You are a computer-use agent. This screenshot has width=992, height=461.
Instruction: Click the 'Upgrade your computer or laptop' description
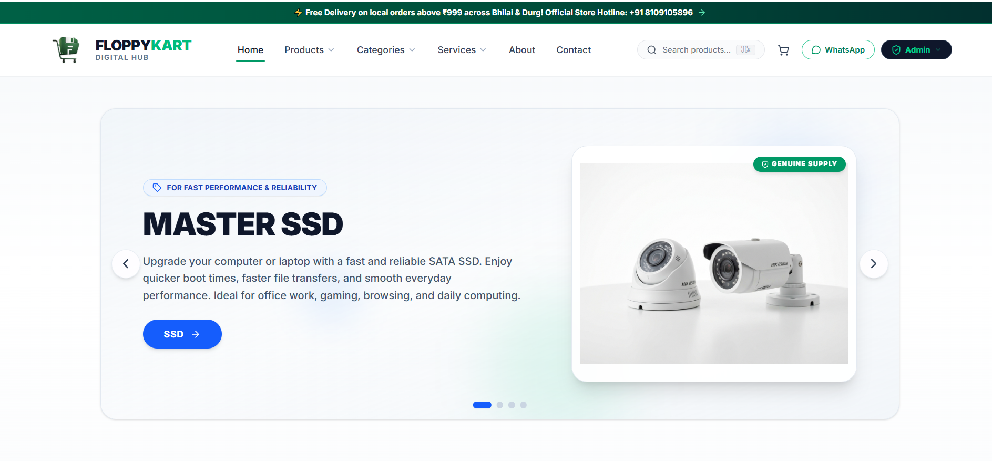click(331, 279)
